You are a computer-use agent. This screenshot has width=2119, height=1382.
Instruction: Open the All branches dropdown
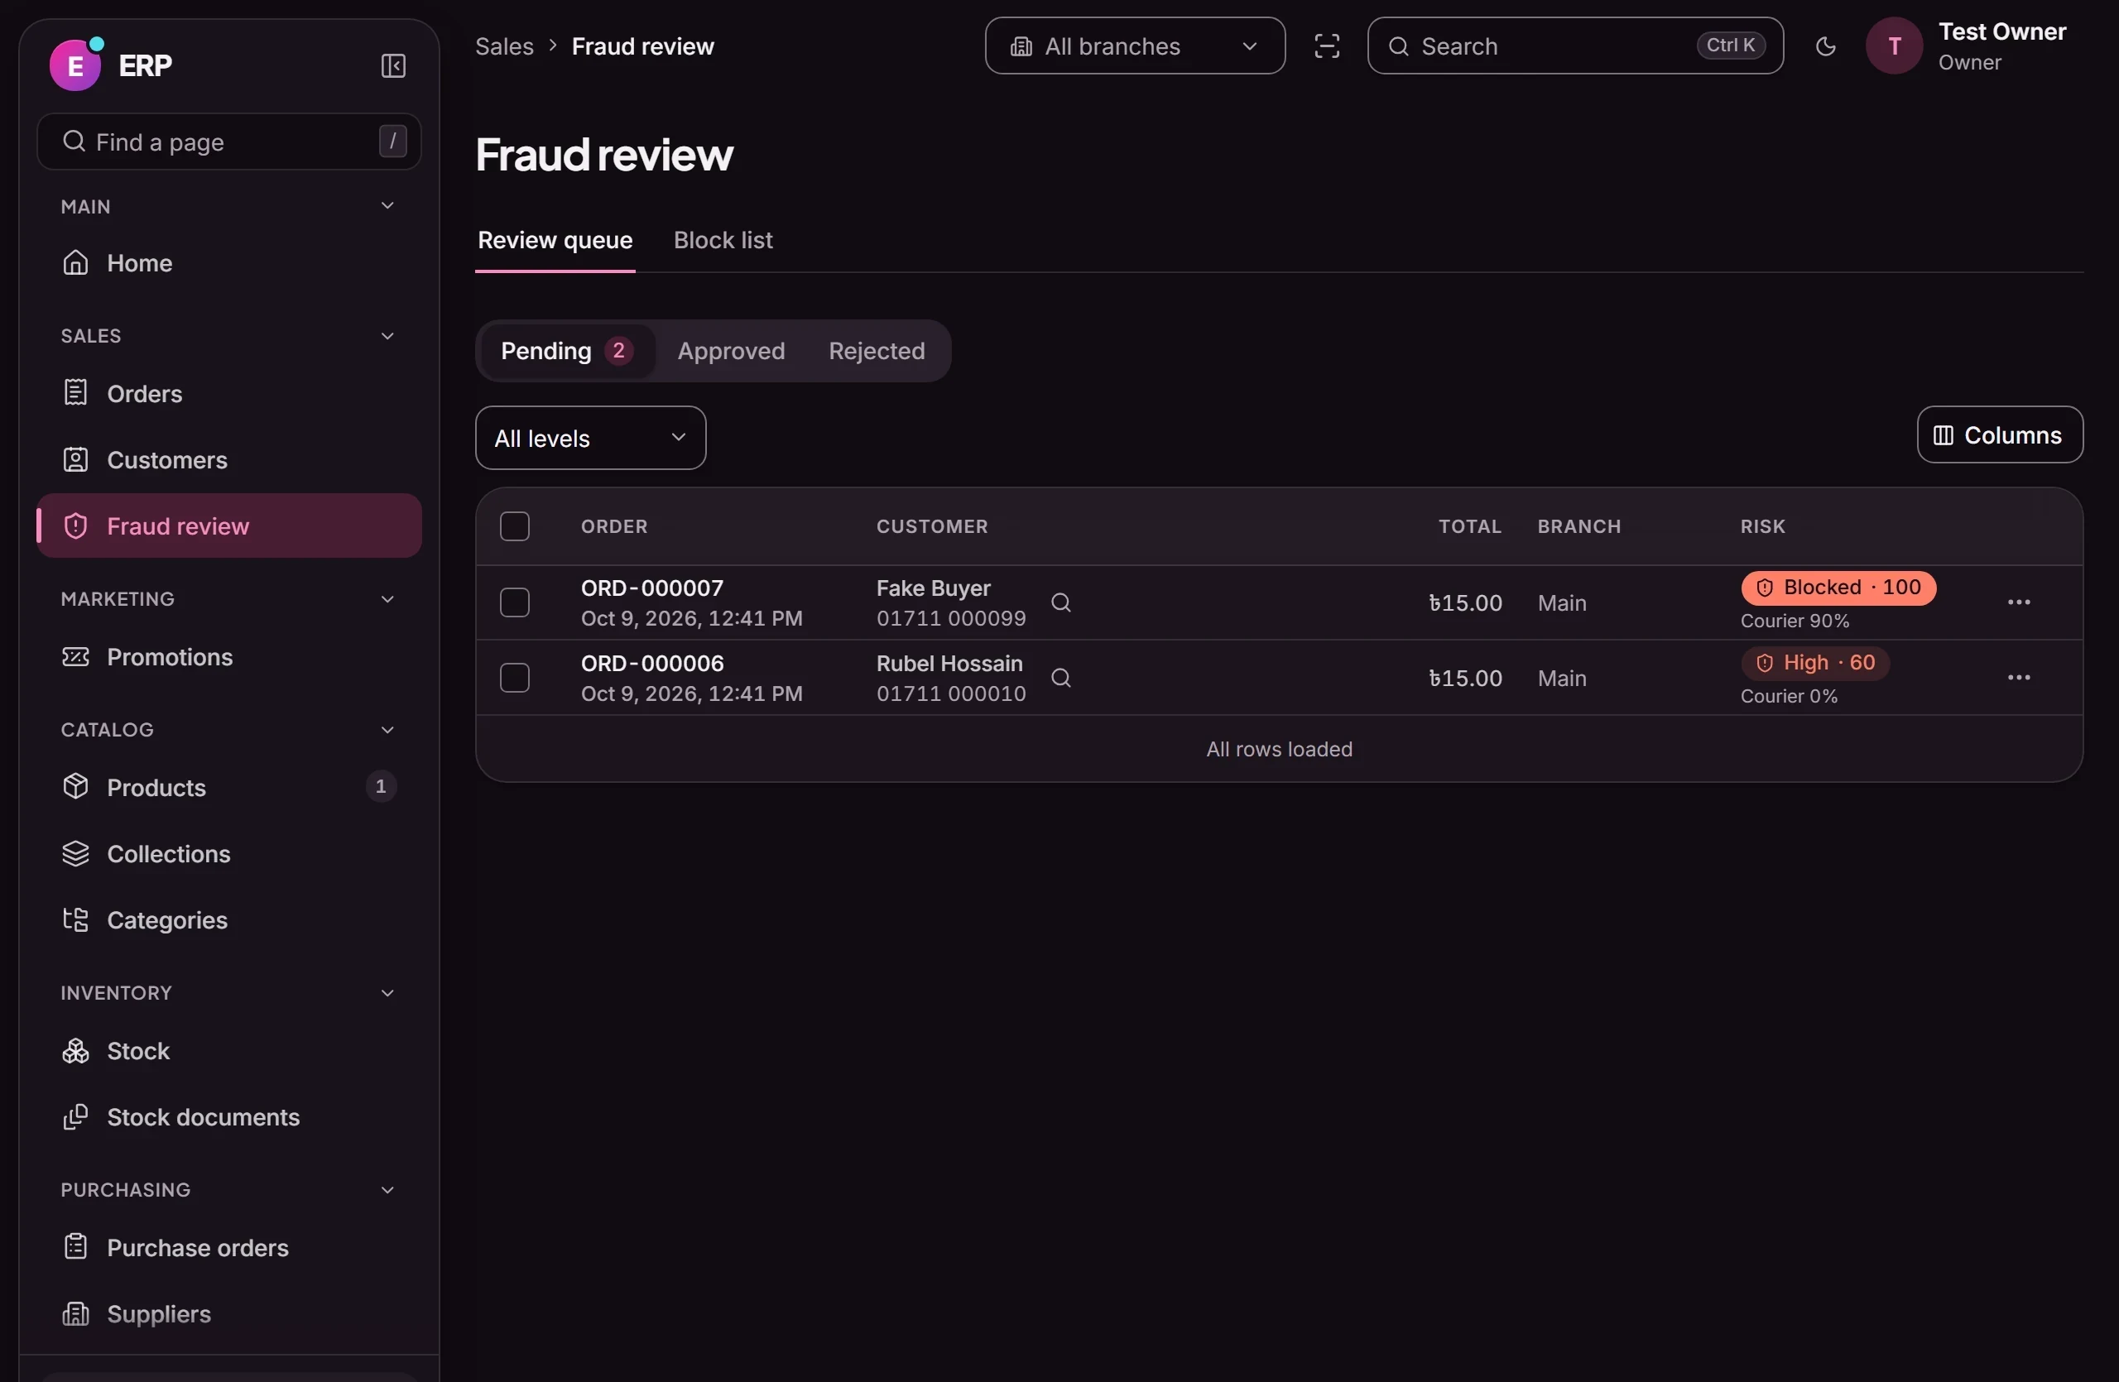[x=1134, y=46]
